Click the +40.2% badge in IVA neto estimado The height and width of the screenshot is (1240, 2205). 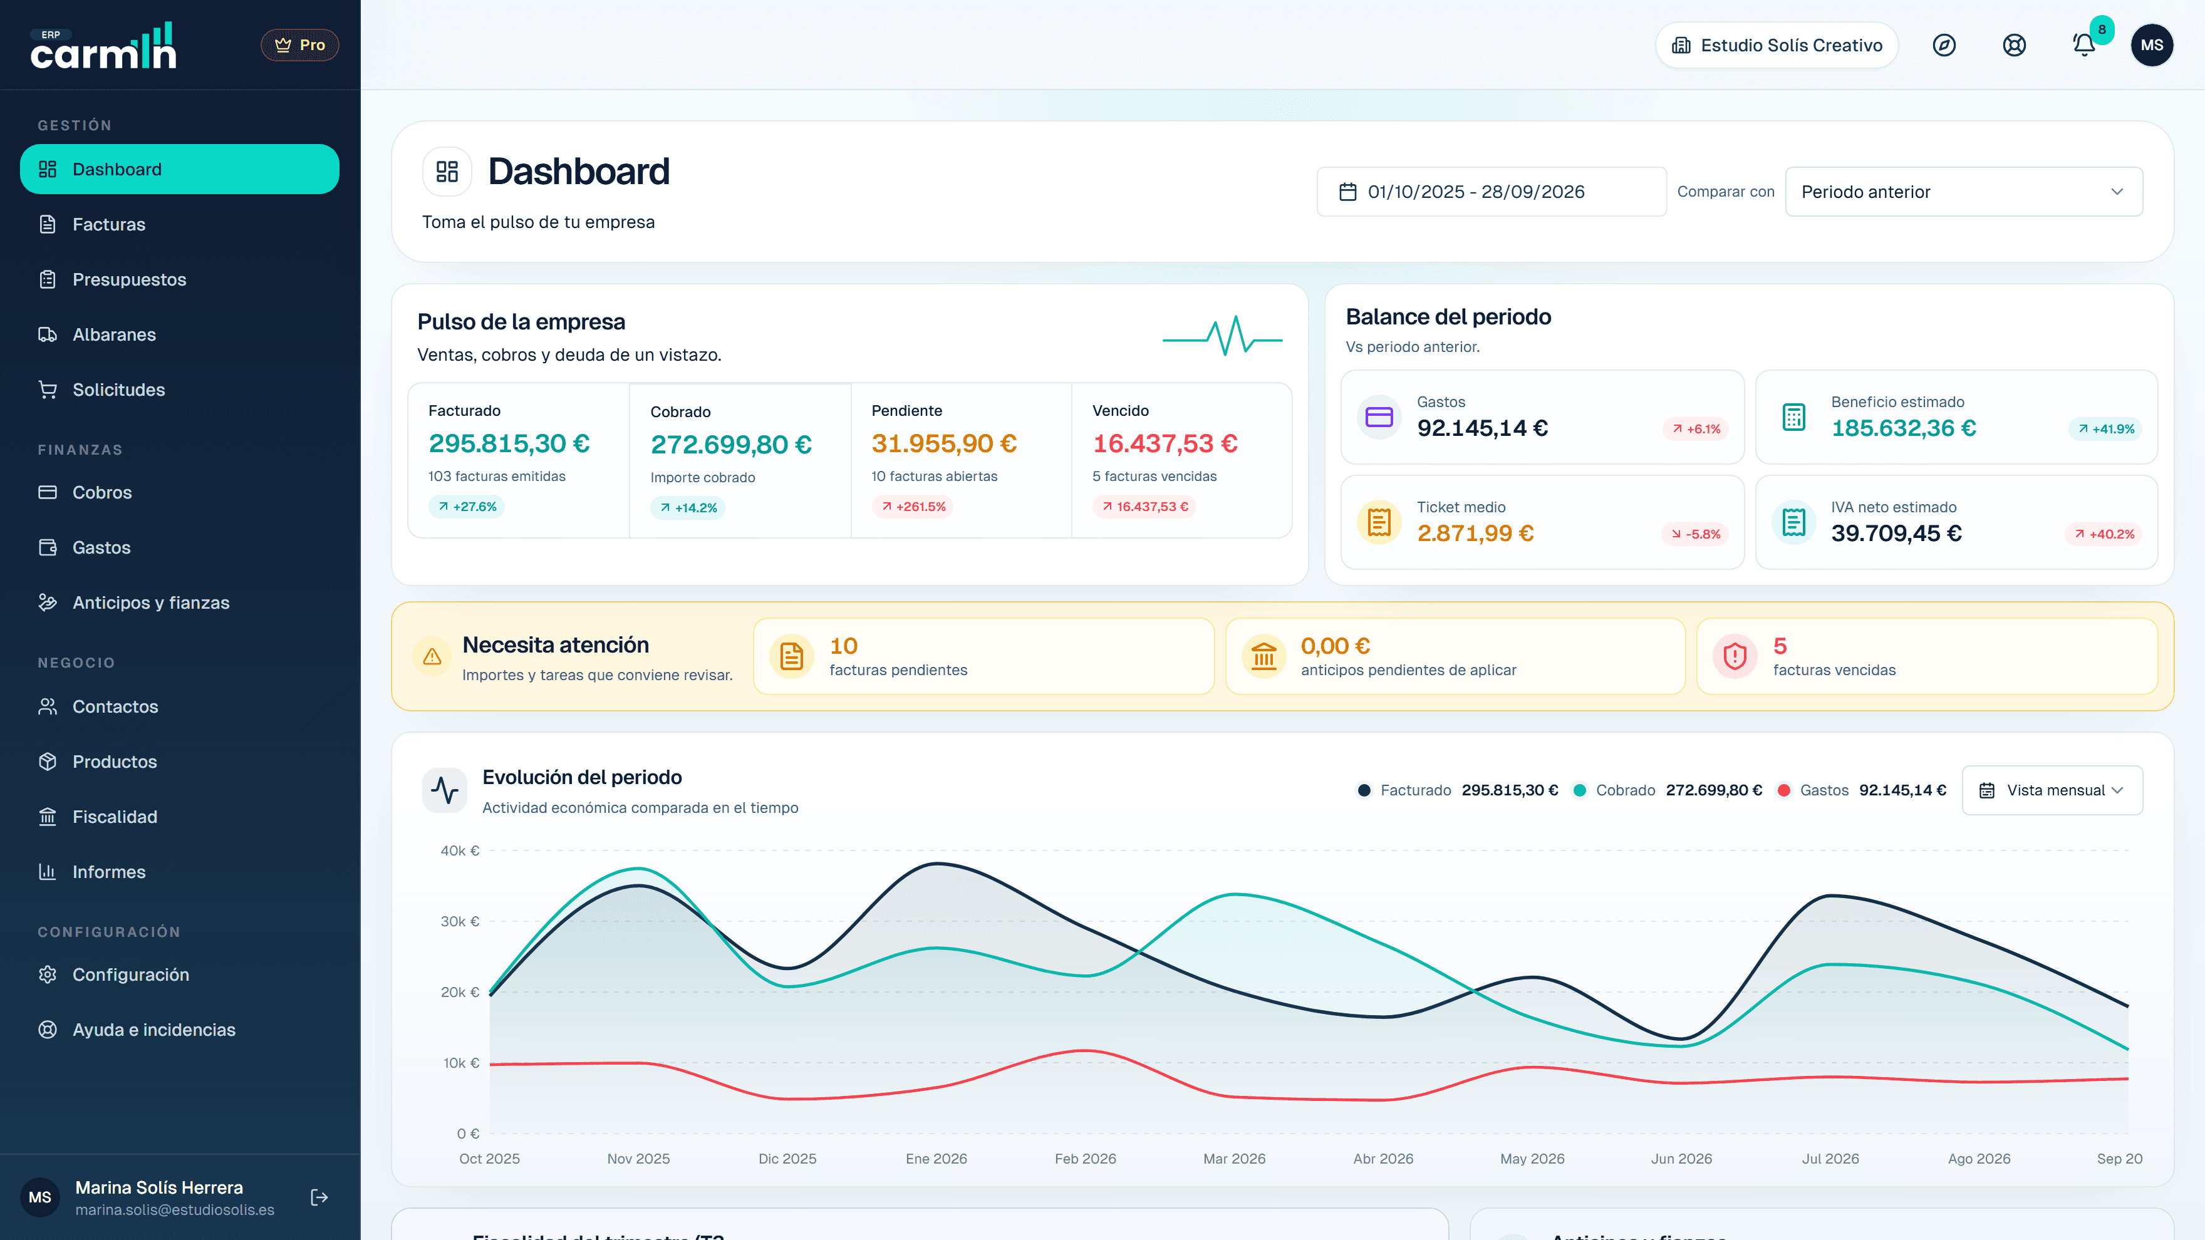(x=2104, y=534)
